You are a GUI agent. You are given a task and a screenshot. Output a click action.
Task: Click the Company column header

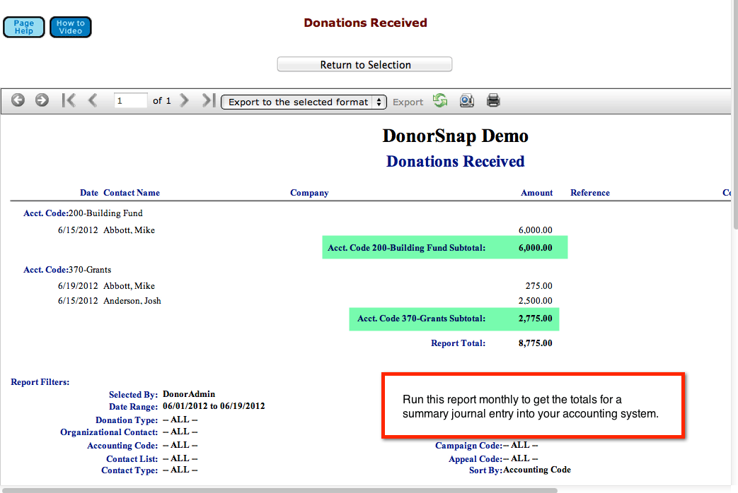(309, 193)
